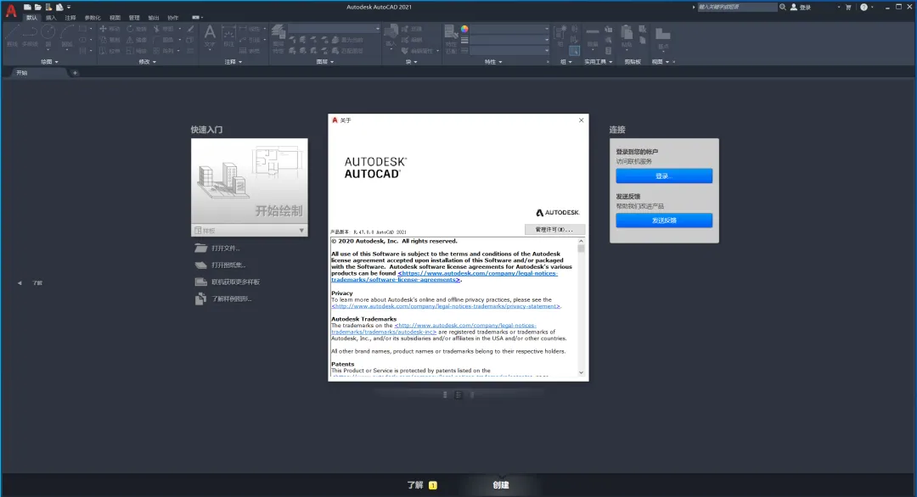
Task: Open the quick access toolbar customize arrow
Action: [69, 7]
